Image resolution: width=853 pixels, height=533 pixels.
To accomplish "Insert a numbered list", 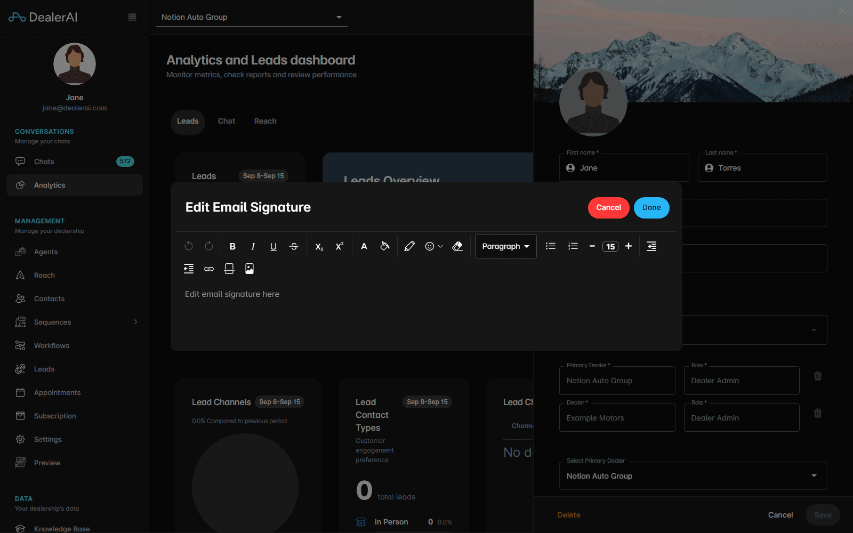I will [x=573, y=246].
